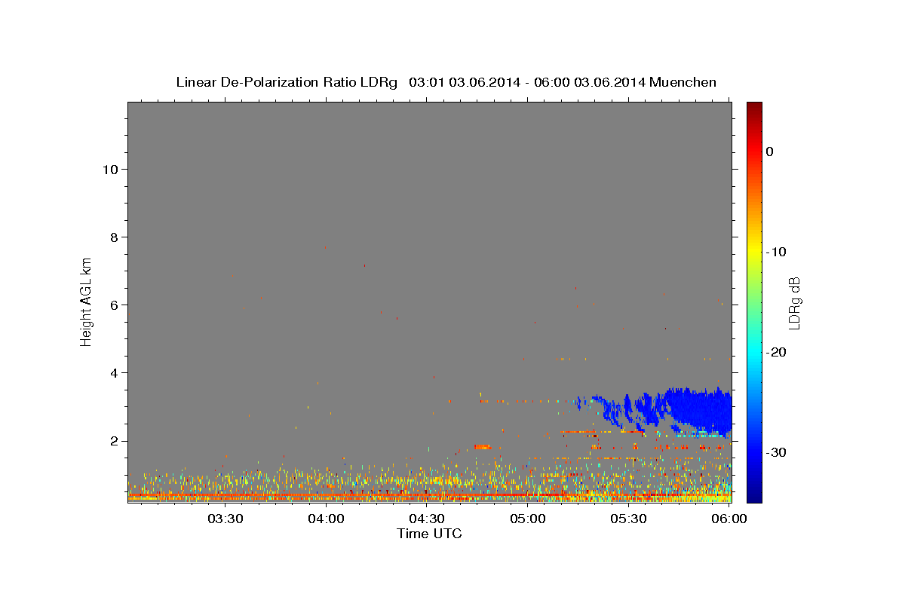This screenshot has width=905, height=603.
Task: Select the 04:30 time tick label
Action: tap(427, 519)
